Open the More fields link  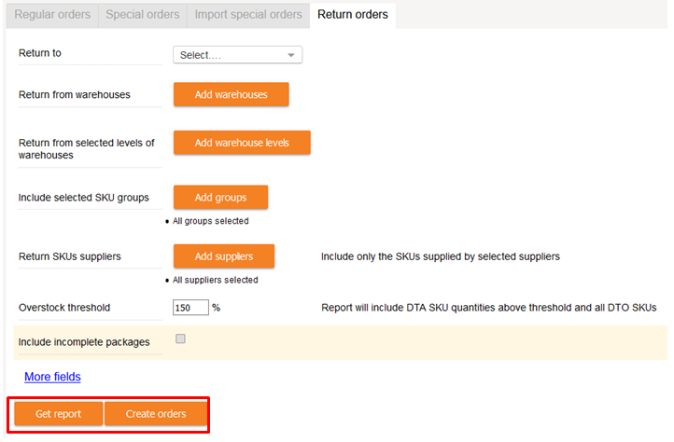[x=52, y=377]
